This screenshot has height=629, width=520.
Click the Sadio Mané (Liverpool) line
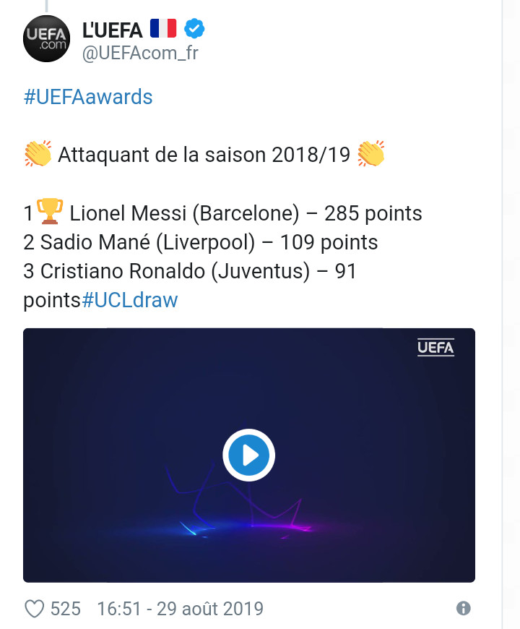click(201, 242)
